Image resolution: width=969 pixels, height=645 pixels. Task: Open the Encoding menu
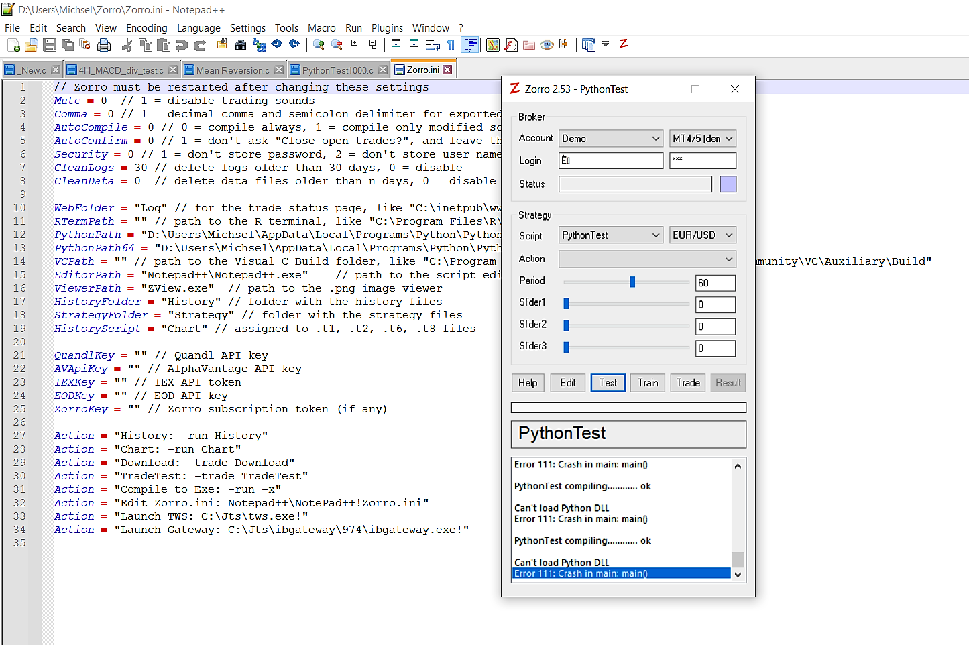click(146, 28)
